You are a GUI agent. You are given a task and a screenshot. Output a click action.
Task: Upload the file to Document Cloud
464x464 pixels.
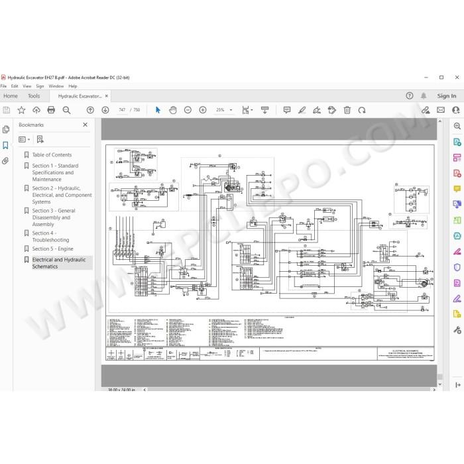(x=36, y=110)
